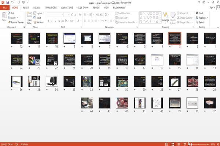Toggle Center paragraph alignment
Image resolution: width=220 pixels, height=146 pixels.
(89, 21)
